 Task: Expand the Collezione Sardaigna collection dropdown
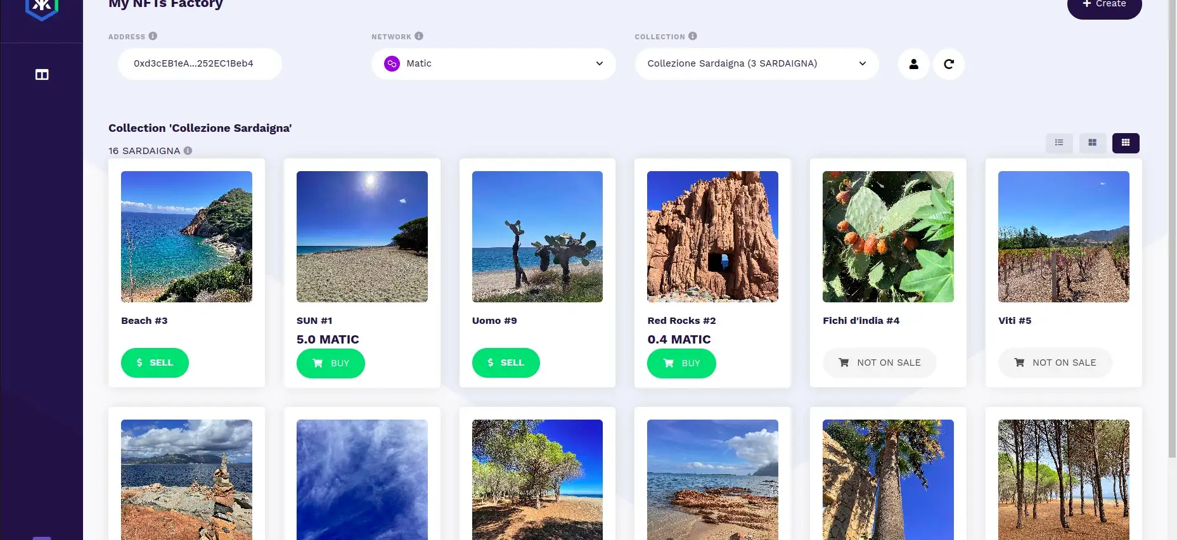pyautogui.click(x=756, y=64)
